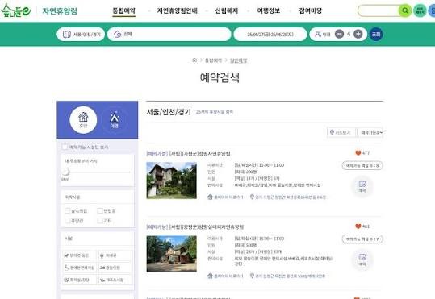The width and height of the screenshot is (435, 299).
Task: Click the 자연휴양림 site title
Action: 60,11
